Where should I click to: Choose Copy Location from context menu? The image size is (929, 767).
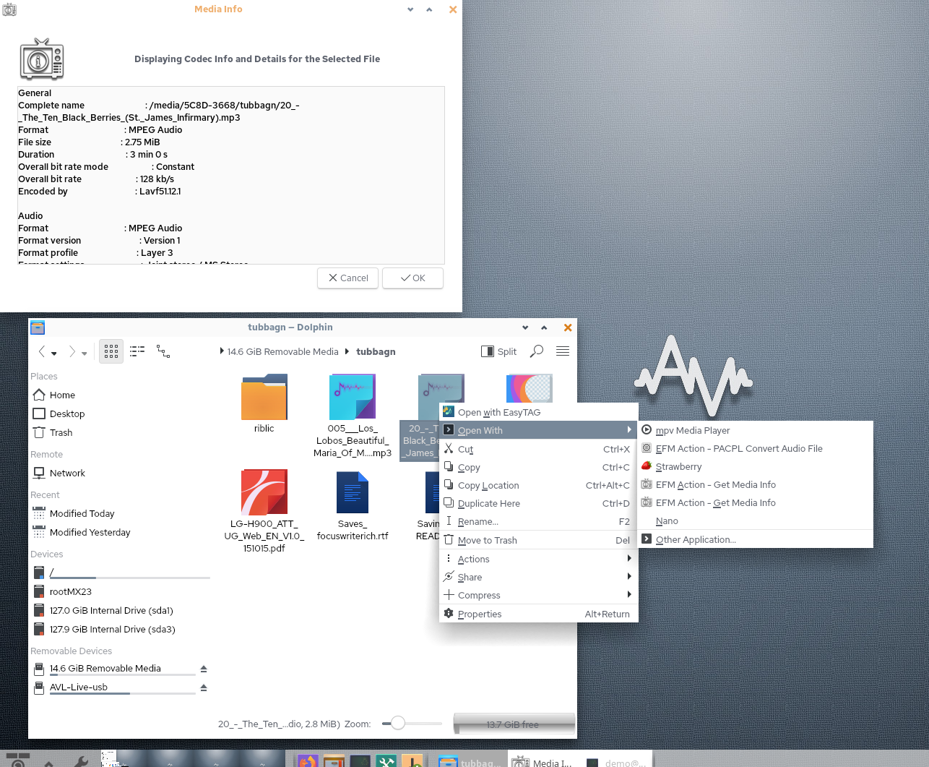click(538, 485)
